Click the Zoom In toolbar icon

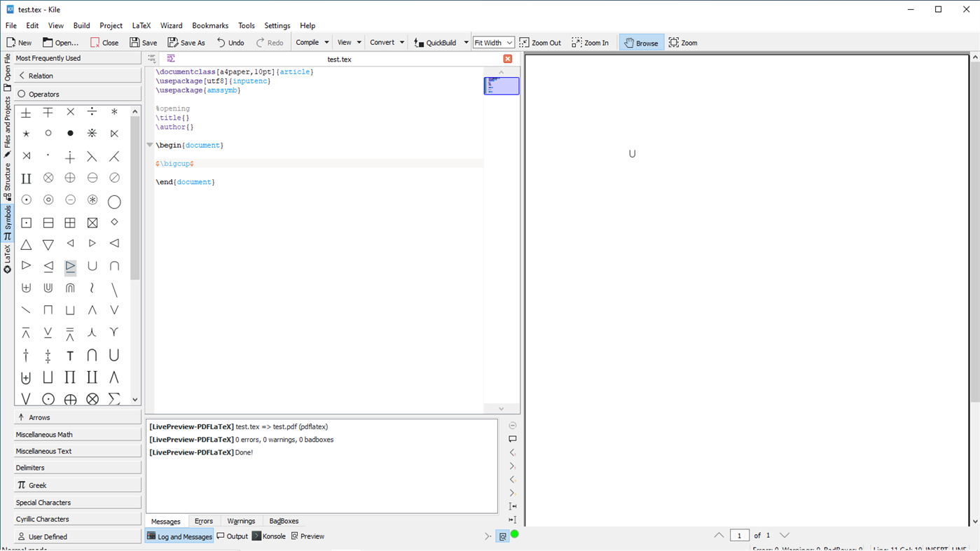point(590,42)
